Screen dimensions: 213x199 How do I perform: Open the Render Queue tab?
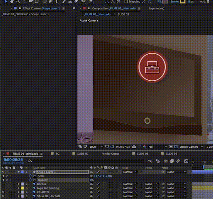coord(110,154)
